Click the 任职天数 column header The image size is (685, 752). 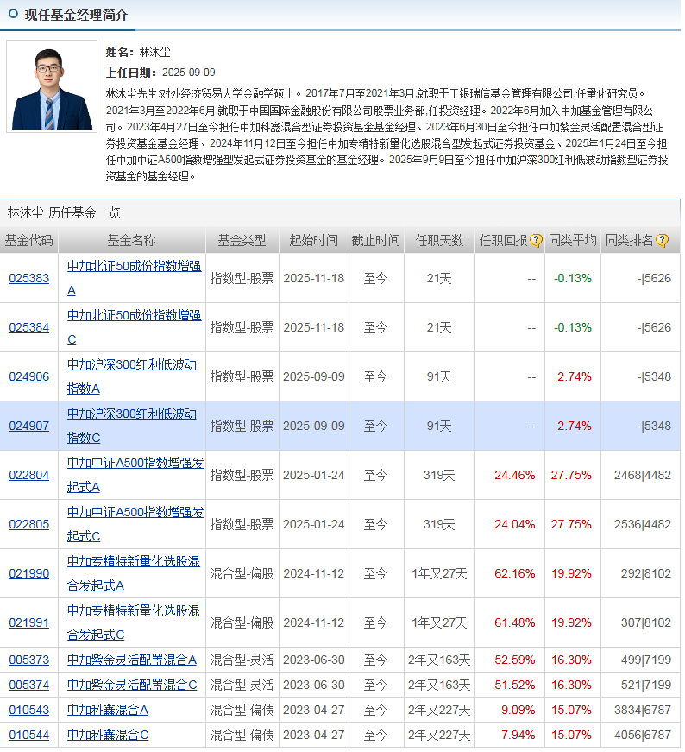click(439, 240)
